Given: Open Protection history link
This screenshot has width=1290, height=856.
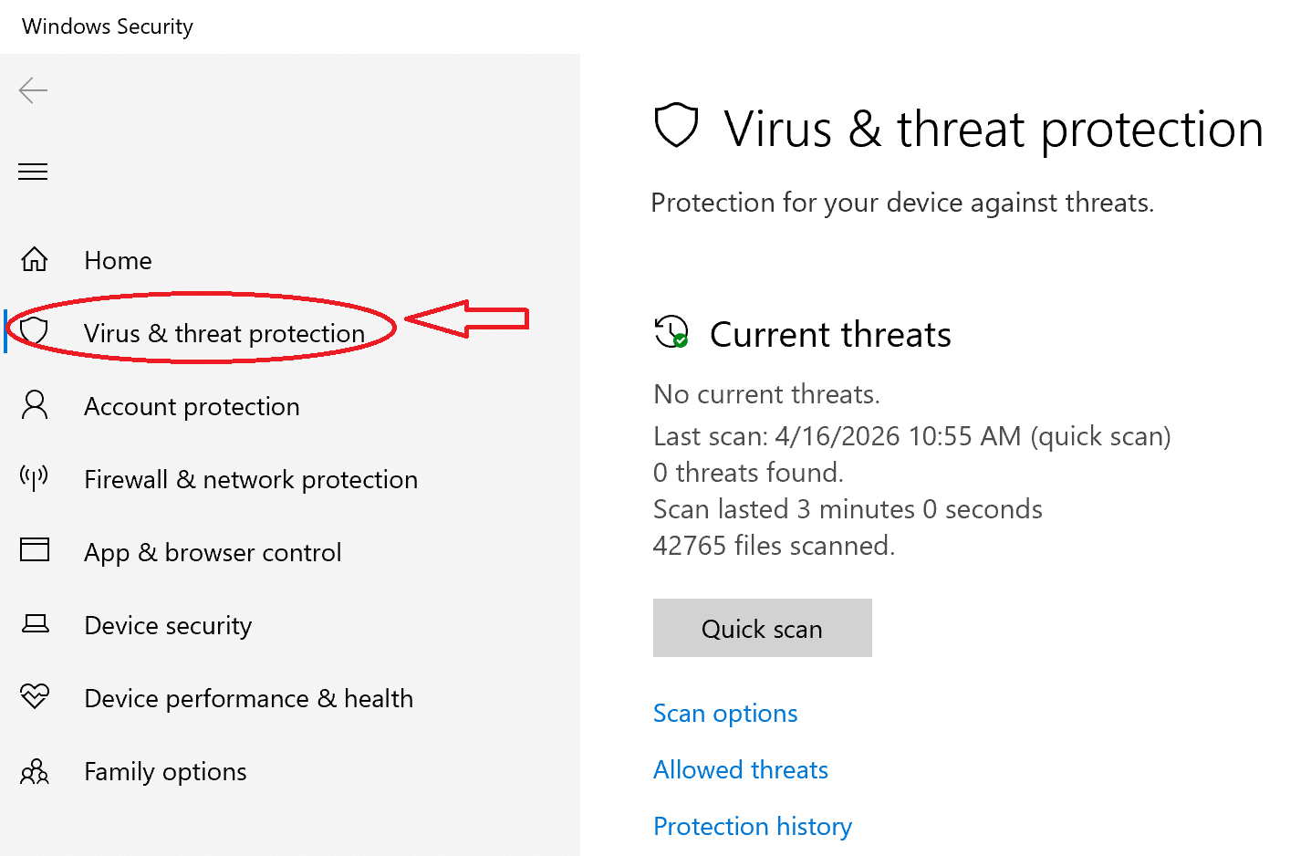Looking at the screenshot, I should pos(752,827).
